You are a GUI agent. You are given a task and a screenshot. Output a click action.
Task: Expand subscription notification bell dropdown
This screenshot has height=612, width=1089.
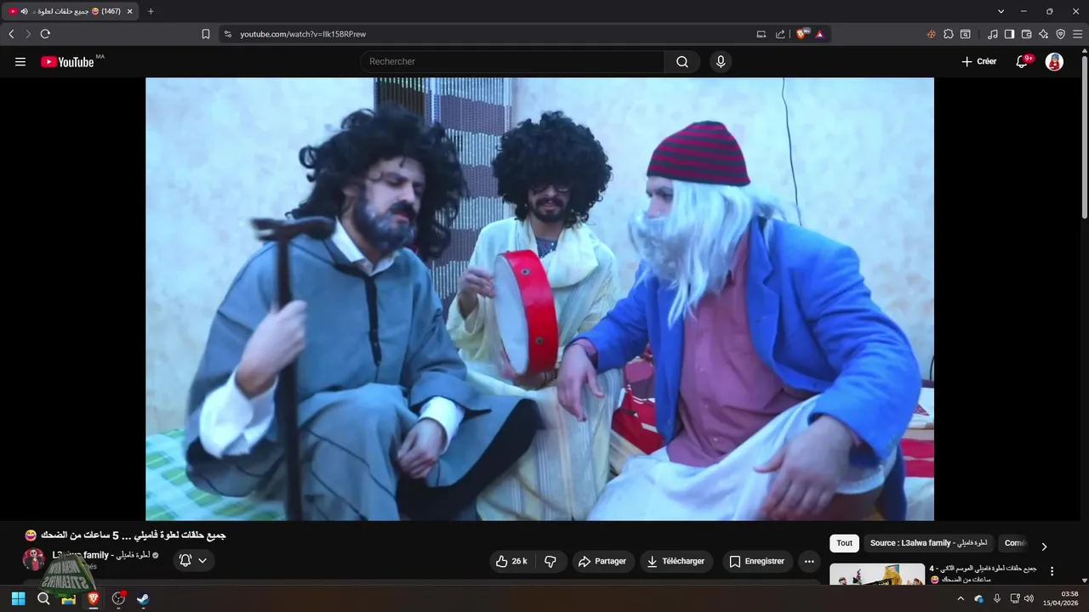[x=194, y=560]
